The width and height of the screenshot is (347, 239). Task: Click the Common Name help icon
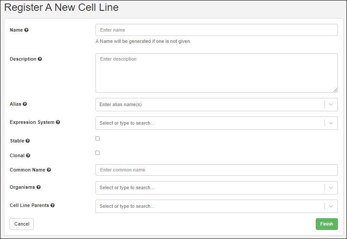click(x=49, y=170)
